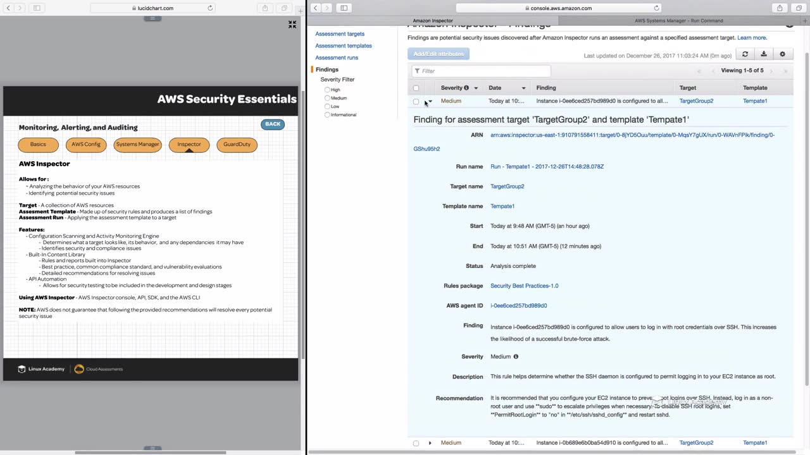The width and height of the screenshot is (810, 455).
Task: Go back in the AWS console Safari window
Action: click(x=315, y=8)
